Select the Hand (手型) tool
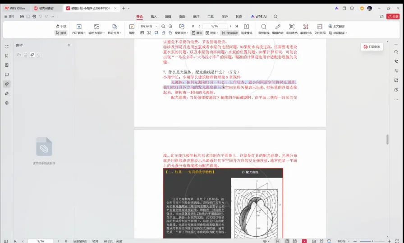The image size is (404, 243). coord(61,26)
